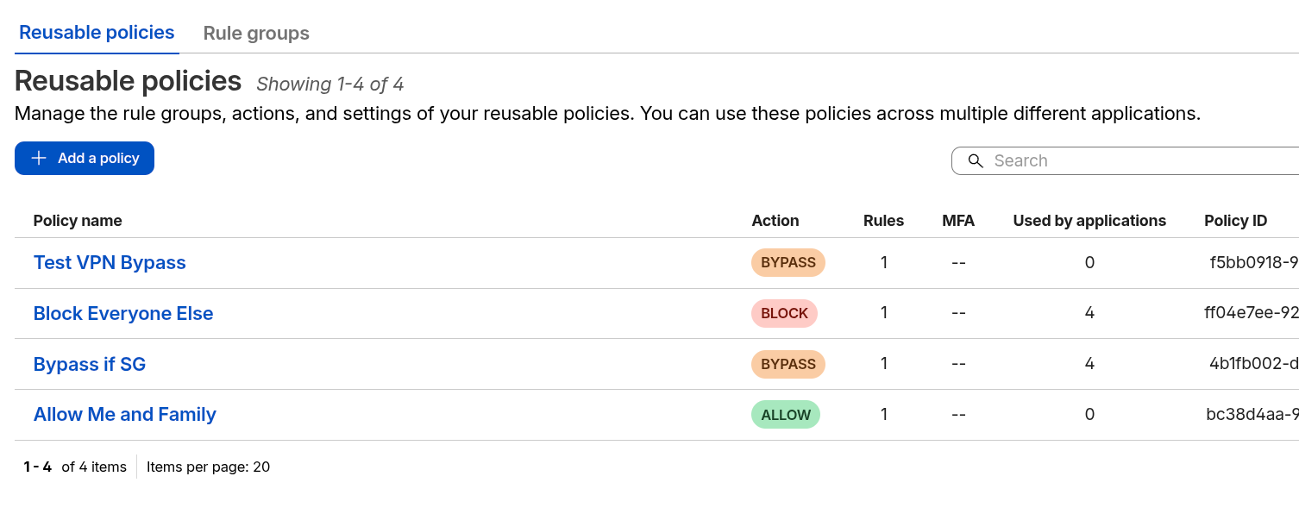
Task: Click the Policy ID column header
Action: coord(1235,221)
